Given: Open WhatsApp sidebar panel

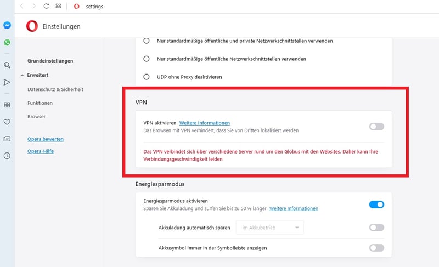Looking at the screenshot, I should click(x=7, y=42).
